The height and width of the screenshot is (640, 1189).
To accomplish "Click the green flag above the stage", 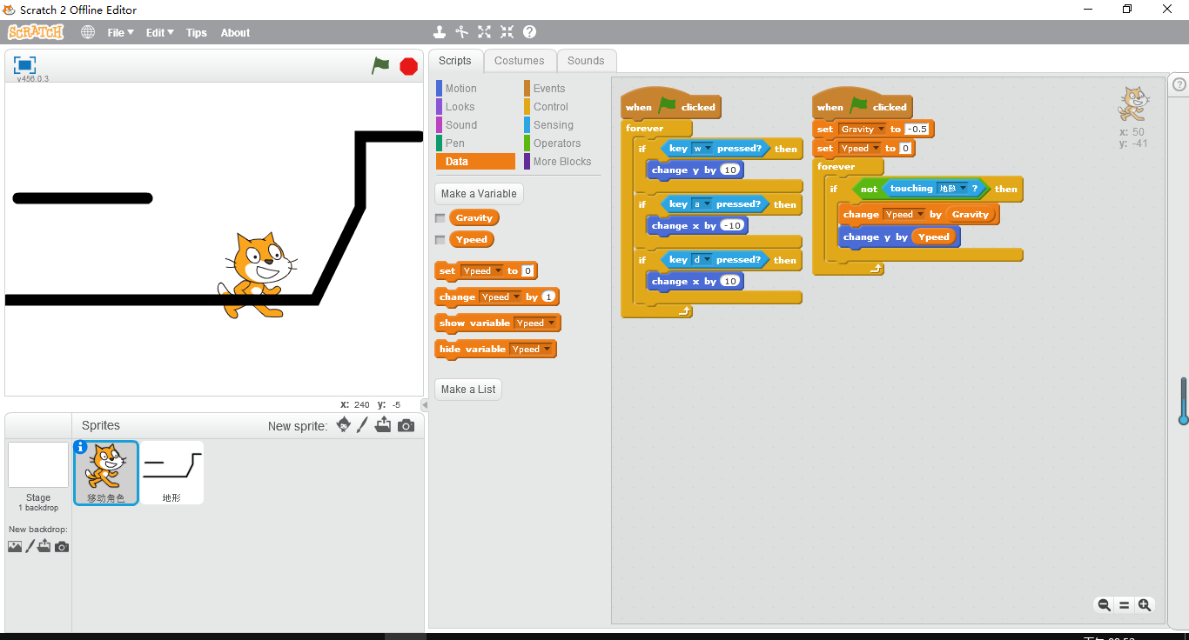I will pyautogui.click(x=380, y=65).
